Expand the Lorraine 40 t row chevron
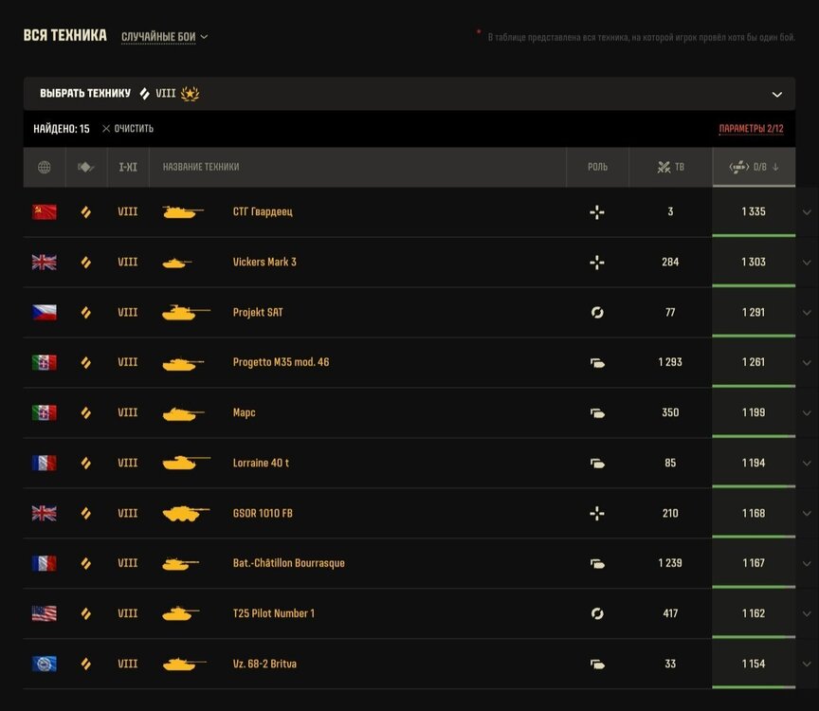This screenshot has width=819, height=711. (807, 463)
